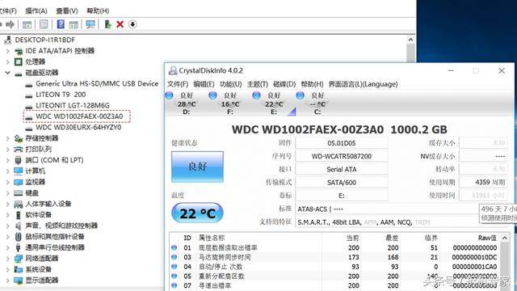Click status dot for SMART attribute 05

[x=174, y=276]
